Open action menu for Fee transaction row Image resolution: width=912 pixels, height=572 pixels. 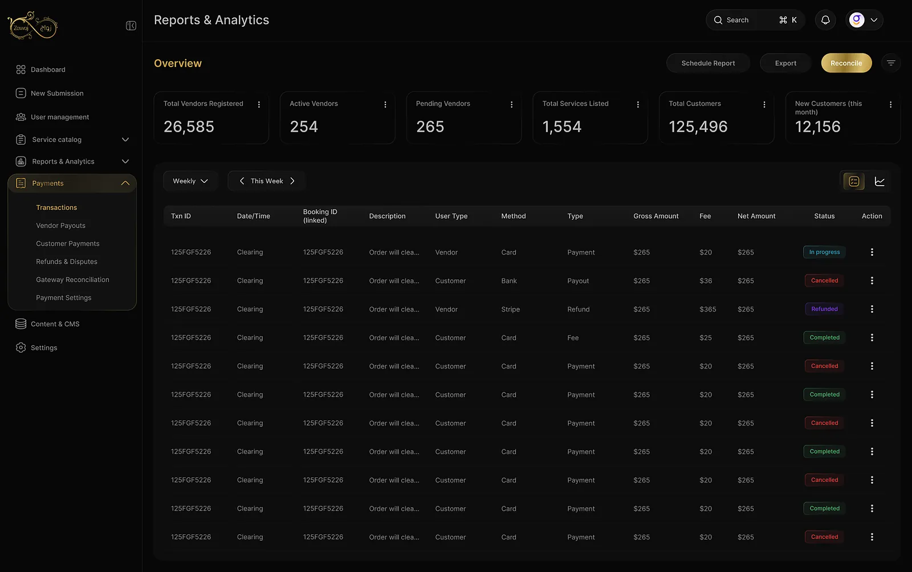point(872,338)
